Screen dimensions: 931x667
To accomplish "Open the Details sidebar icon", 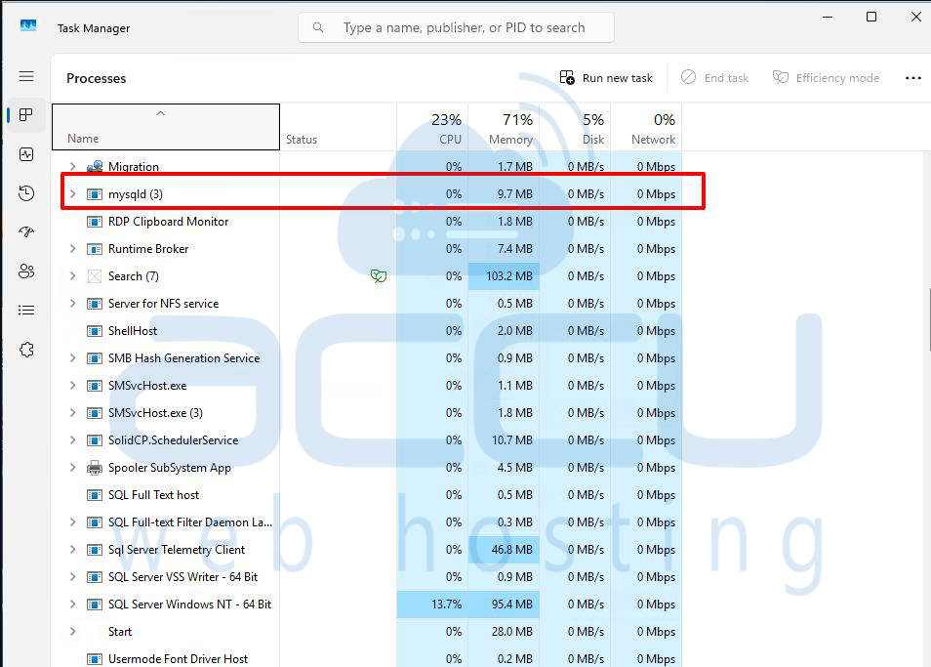I will pyautogui.click(x=26, y=310).
